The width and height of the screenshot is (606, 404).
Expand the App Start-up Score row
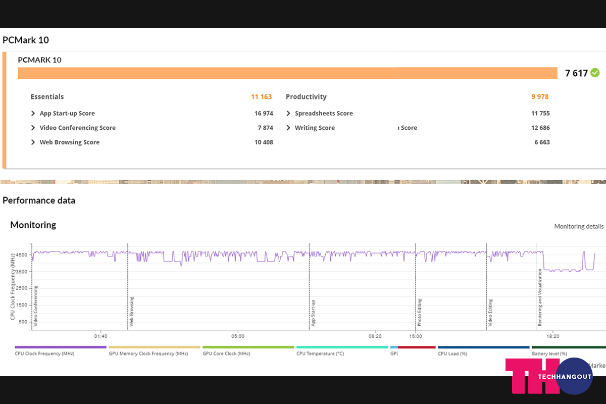point(33,114)
